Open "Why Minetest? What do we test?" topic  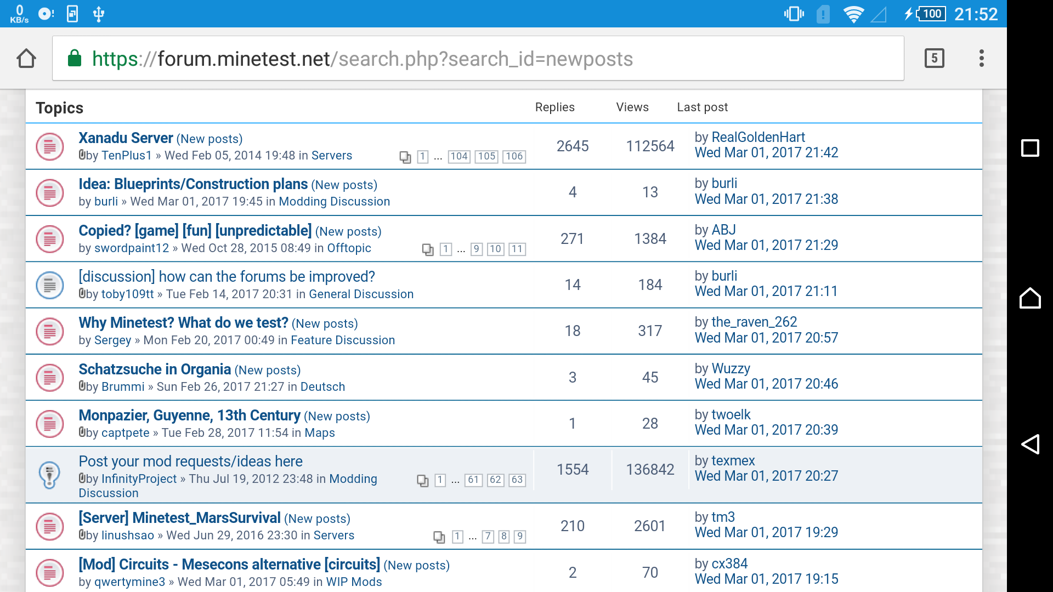point(183,323)
